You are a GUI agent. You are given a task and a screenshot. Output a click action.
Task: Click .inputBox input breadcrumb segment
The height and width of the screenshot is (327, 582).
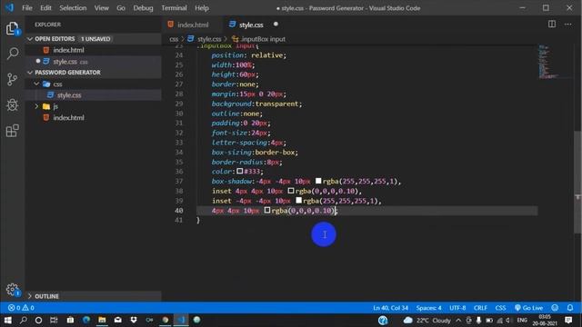point(258,39)
